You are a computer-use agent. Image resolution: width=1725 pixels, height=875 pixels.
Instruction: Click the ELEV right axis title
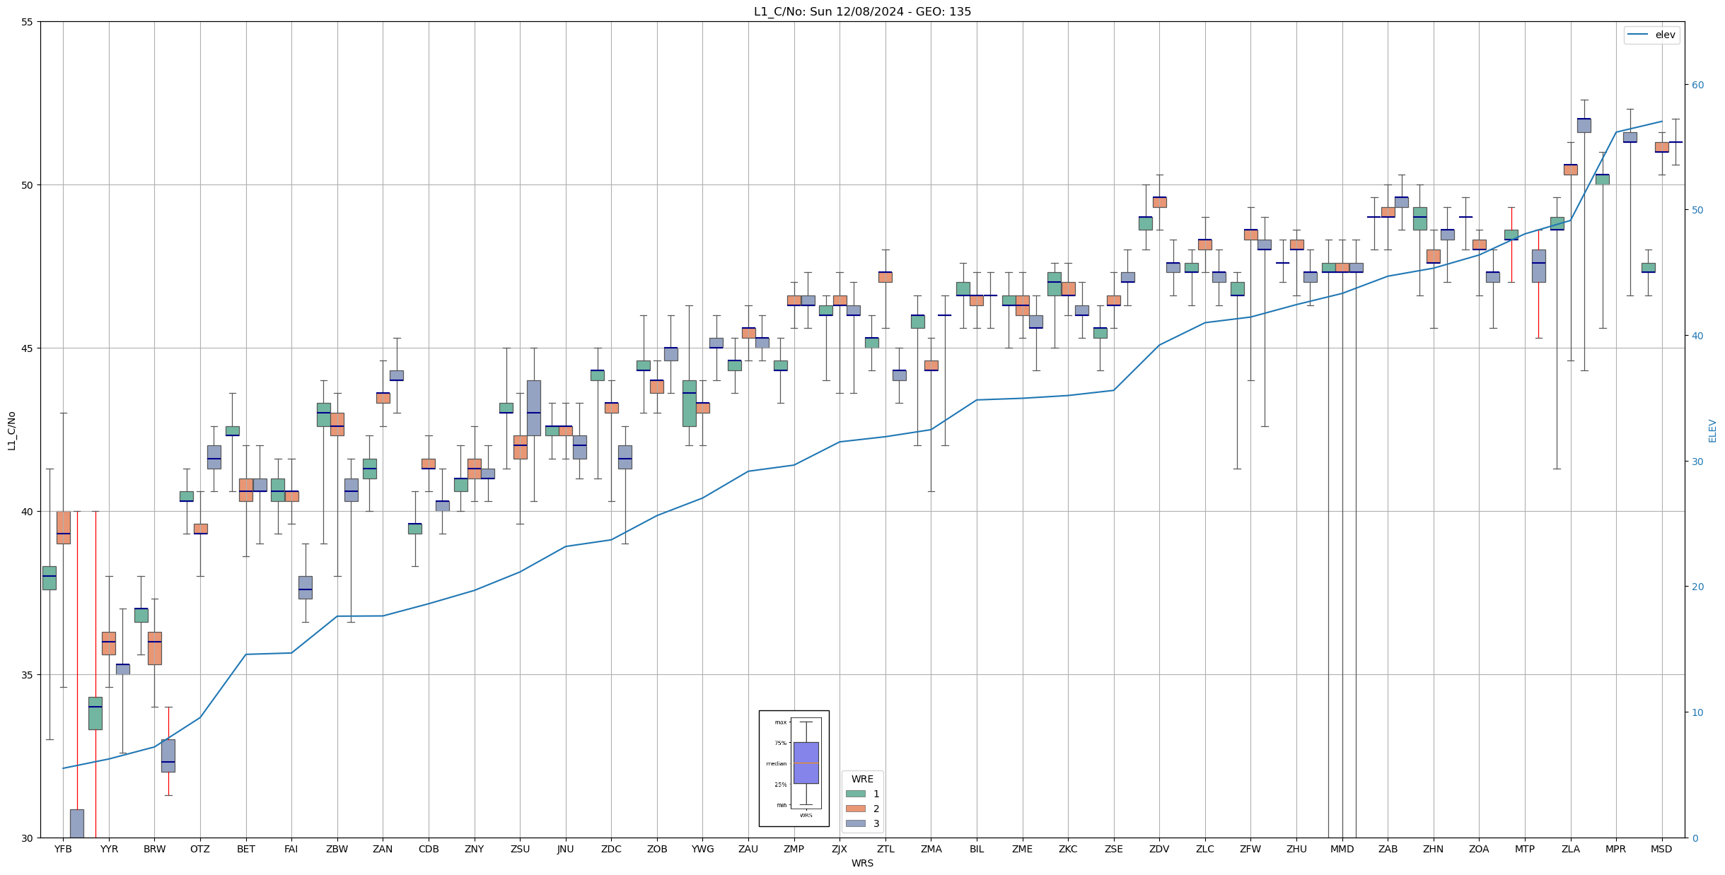click(x=1712, y=430)
